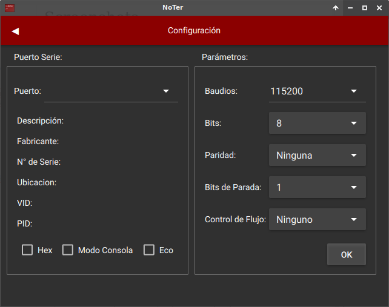
Task: Open the Control de Flujo dropdown
Action: (318, 219)
